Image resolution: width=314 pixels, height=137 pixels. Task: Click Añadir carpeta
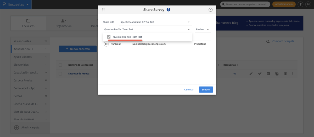click(x=30, y=128)
